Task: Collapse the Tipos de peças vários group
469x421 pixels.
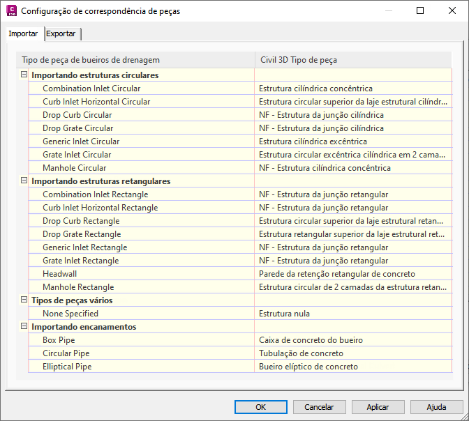Action: 24,300
